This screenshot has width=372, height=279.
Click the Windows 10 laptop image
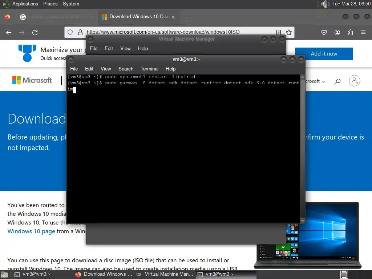point(307,235)
